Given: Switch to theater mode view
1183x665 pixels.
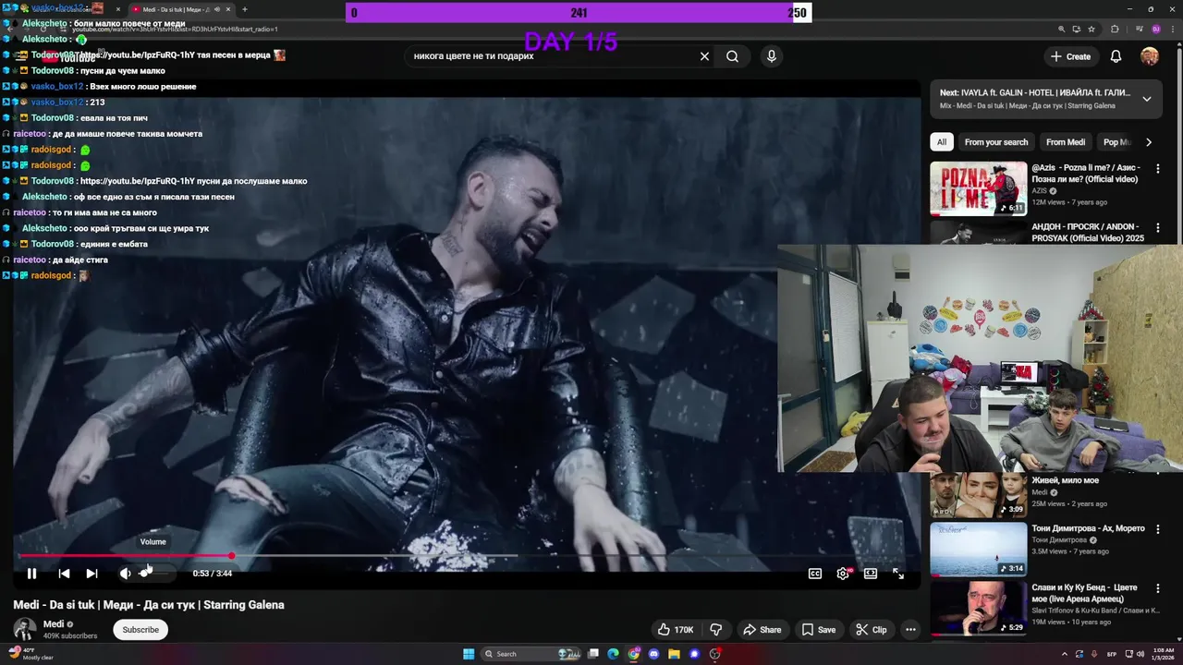Looking at the screenshot, I should pyautogui.click(x=871, y=574).
